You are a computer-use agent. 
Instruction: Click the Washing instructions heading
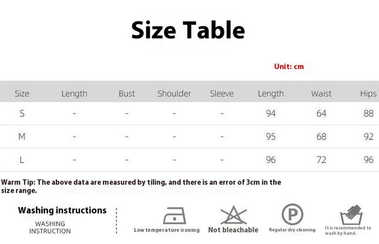(x=62, y=210)
